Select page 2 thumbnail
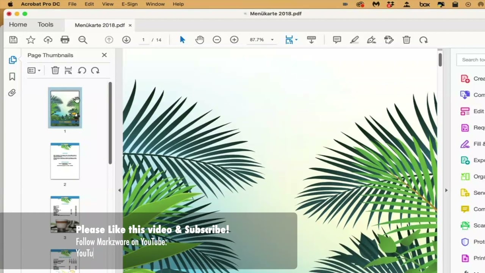 65,161
